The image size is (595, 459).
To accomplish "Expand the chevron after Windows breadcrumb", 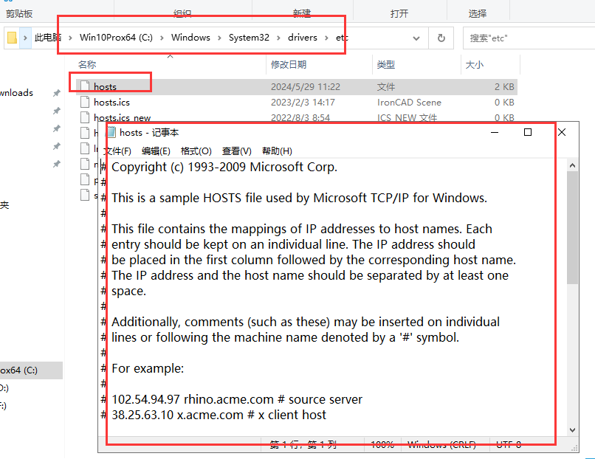I will coord(219,38).
